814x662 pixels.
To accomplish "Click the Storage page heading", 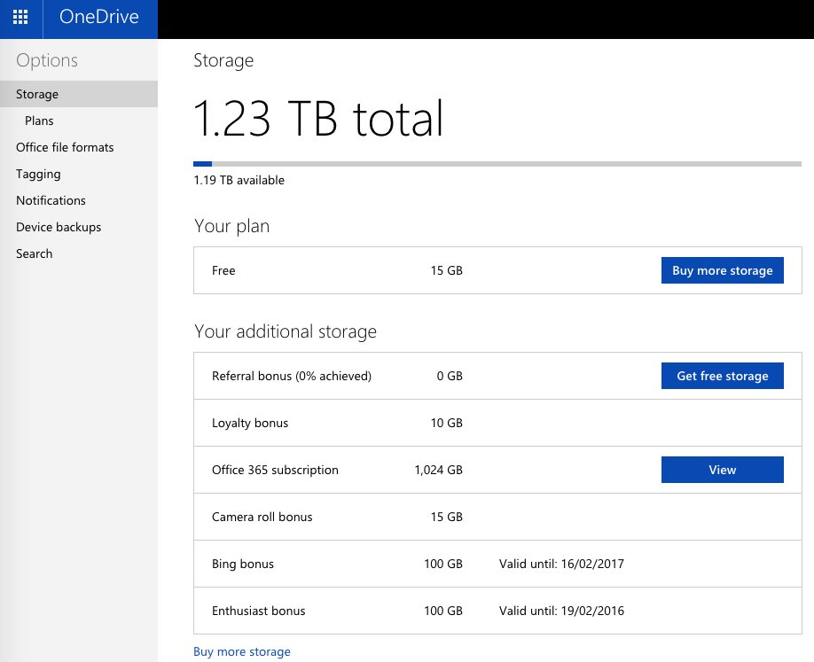I will click(223, 61).
